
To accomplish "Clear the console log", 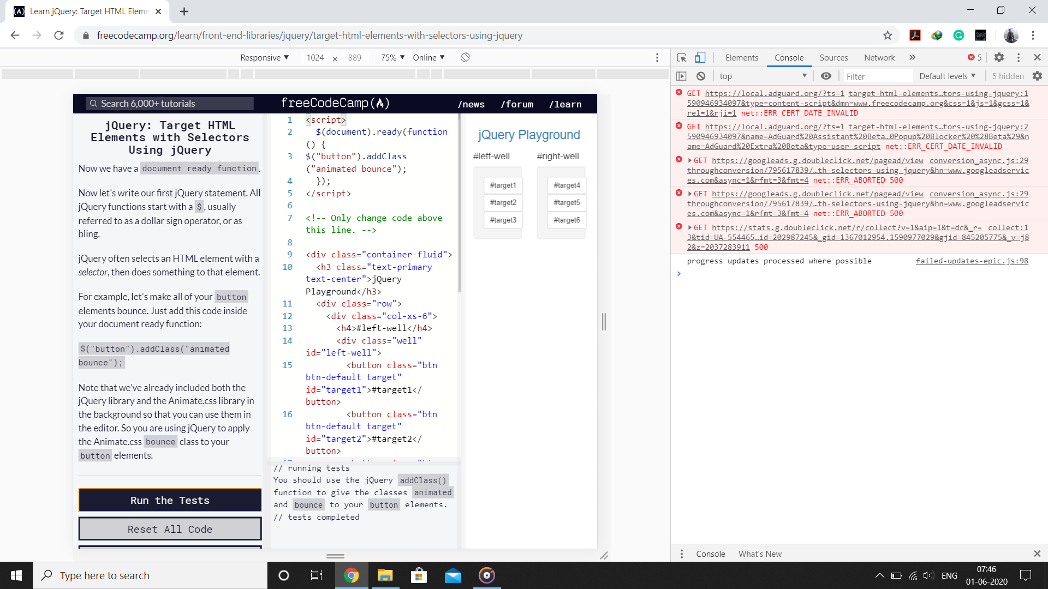I will tap(701, 76).
